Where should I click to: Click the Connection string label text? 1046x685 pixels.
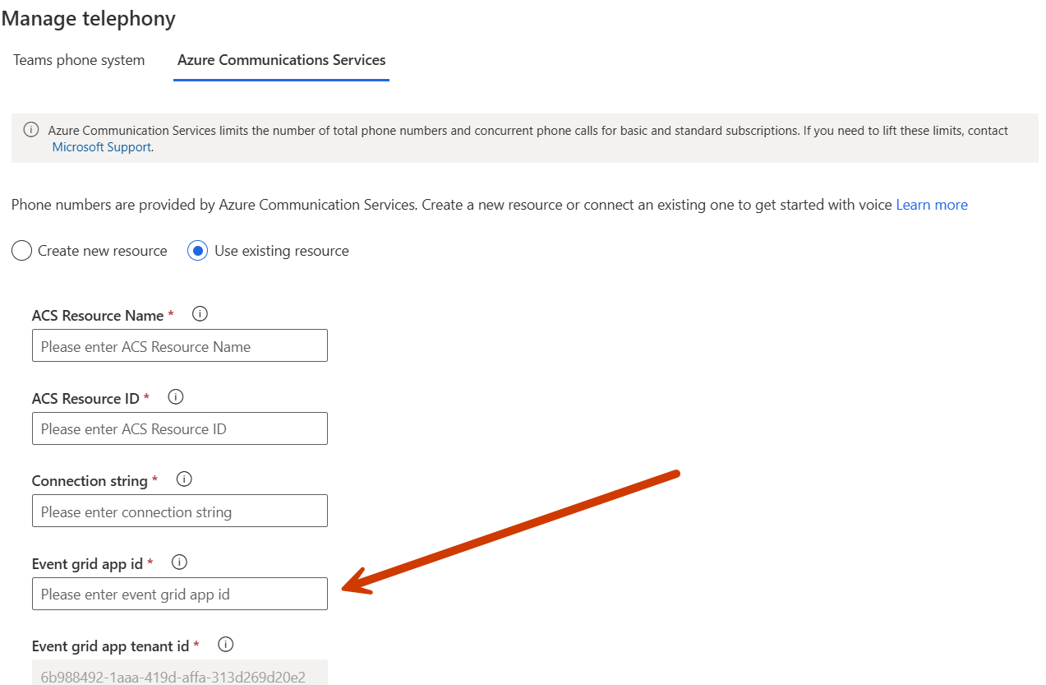coord(90,481)
